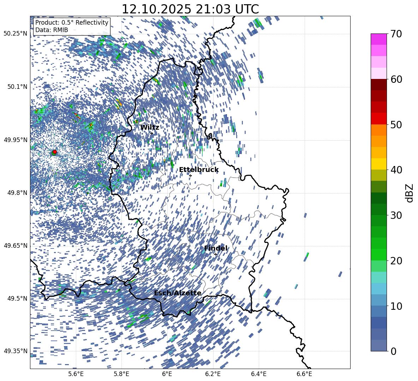The width and height of the screenshot is (418, 381).
Task: Click the 6.4°E longitude tick label
Action: [258, 374]
